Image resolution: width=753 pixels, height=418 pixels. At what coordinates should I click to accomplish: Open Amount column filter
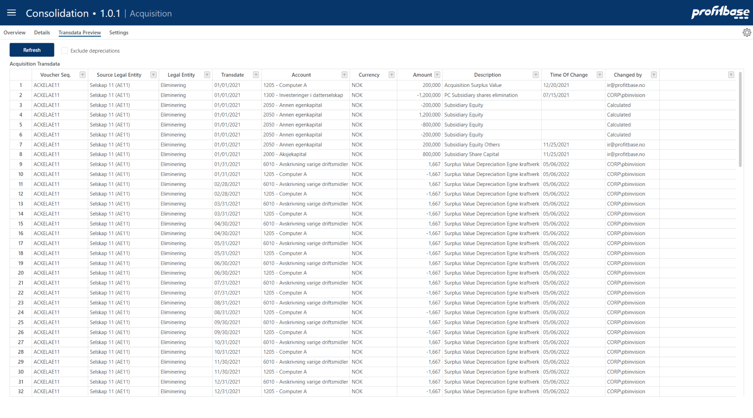(437, 75)
